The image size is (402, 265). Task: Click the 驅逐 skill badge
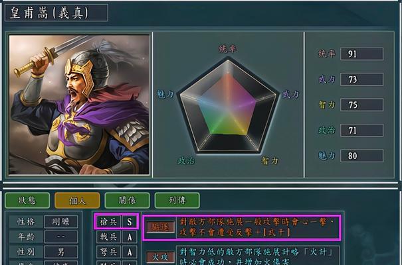(x=161, y=227)
